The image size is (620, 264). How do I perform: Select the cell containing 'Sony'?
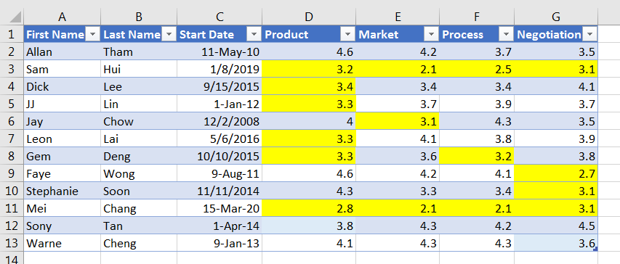[62, 226]
